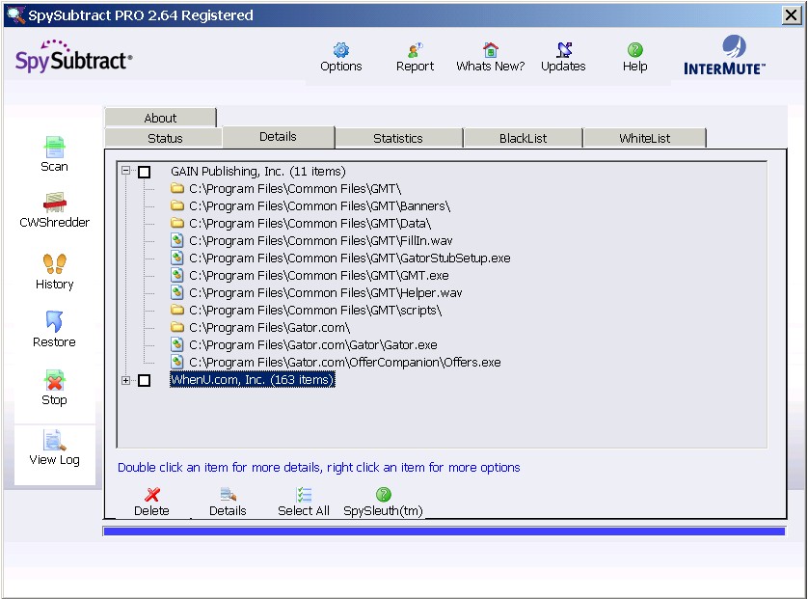Click folder icon for GMT\scripts\ entry

click(x=177, y=310)
